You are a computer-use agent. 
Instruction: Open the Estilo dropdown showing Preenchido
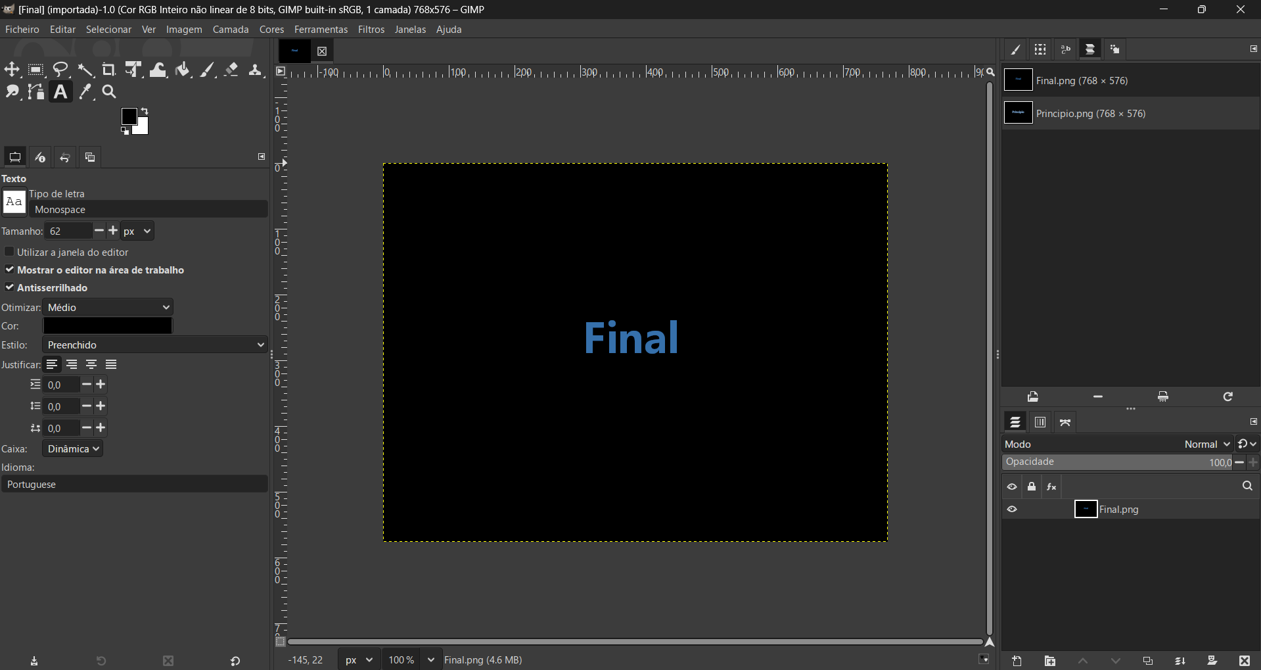pos(155,345)
